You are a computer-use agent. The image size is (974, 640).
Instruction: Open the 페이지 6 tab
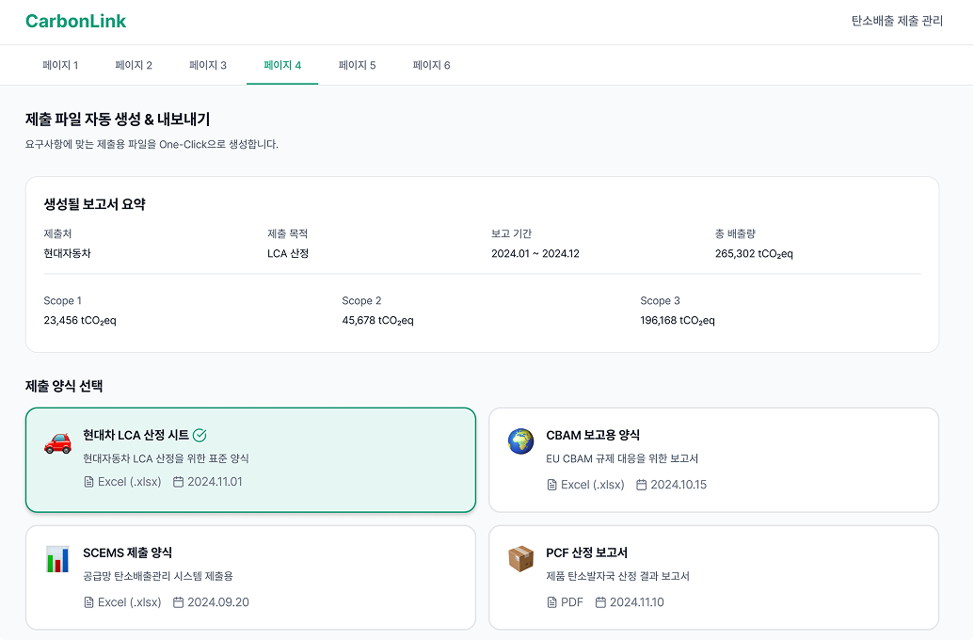click(431, 65)
